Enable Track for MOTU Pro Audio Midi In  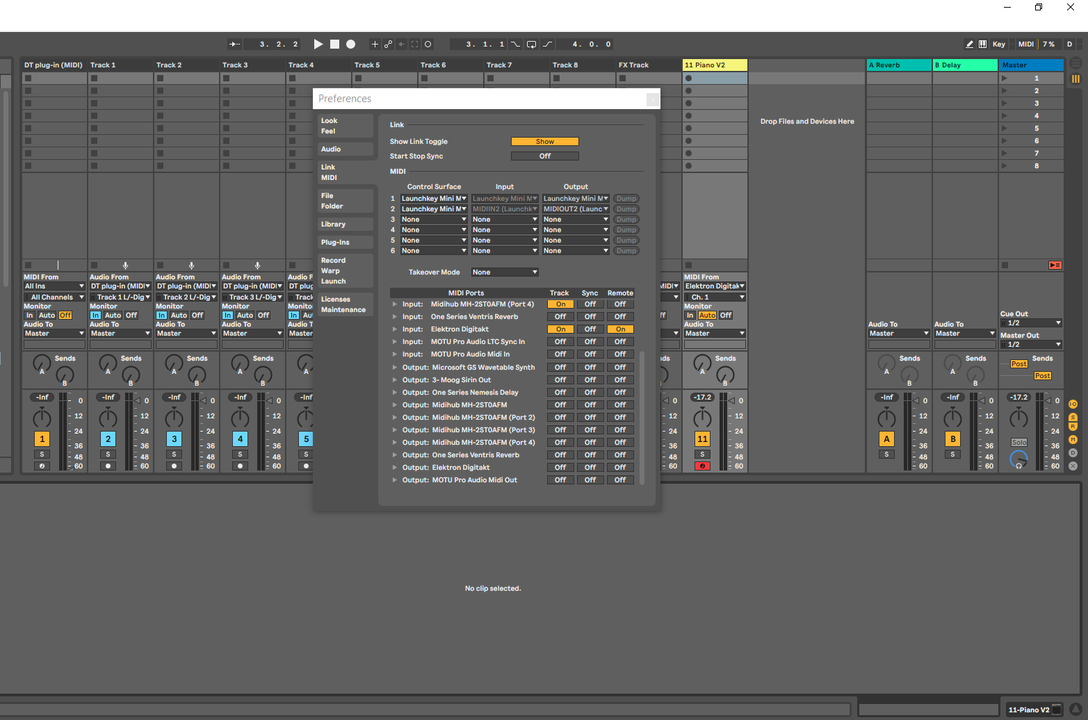[560, 354]
